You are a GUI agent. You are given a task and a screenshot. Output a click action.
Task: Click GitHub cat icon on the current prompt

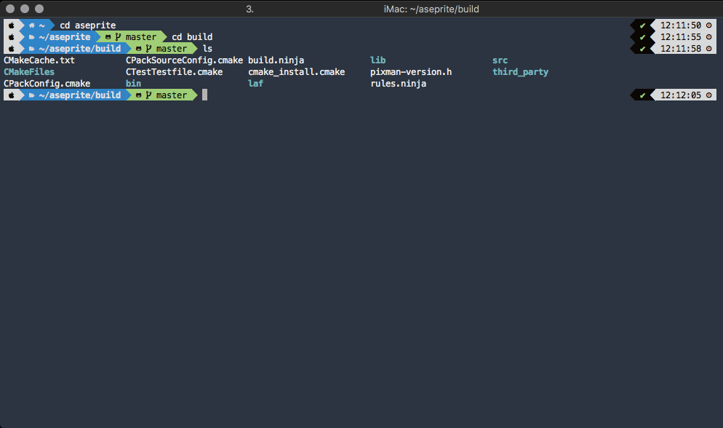click(x=138, y=95)
